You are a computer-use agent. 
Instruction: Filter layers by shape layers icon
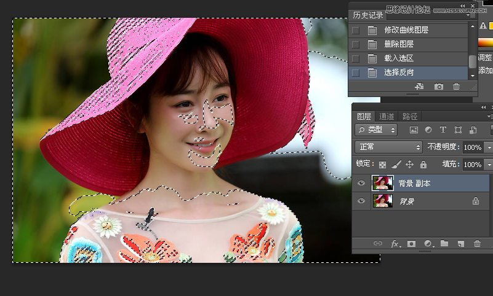click(x=458, y=130)
